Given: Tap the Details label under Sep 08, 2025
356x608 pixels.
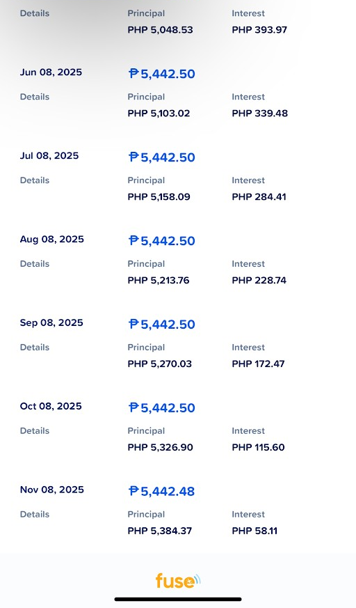Looking at the screenshot, I should (35, 347).
